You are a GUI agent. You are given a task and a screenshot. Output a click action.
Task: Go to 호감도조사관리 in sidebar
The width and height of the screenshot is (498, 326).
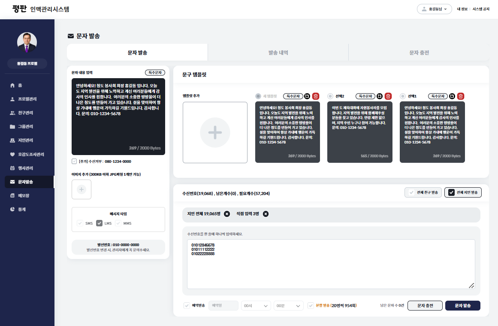[x=31, y=154]
